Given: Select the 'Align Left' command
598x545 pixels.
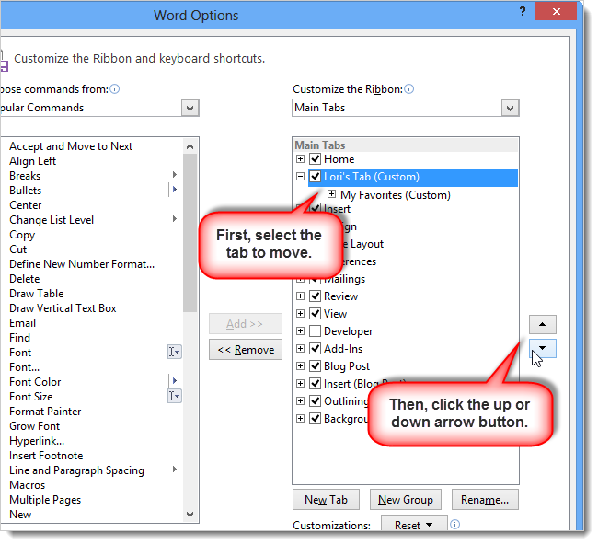Looking at the screenshot, I should [x=33, y=161].
